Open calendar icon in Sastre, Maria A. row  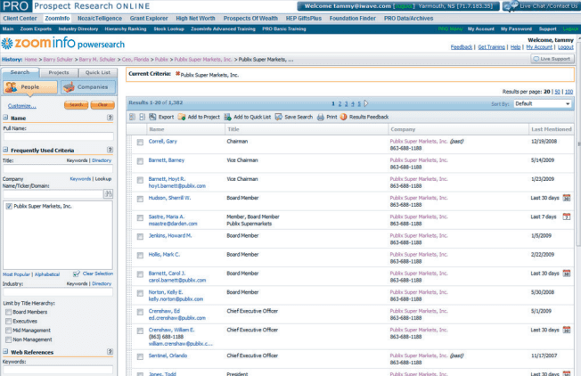[567, 217]
